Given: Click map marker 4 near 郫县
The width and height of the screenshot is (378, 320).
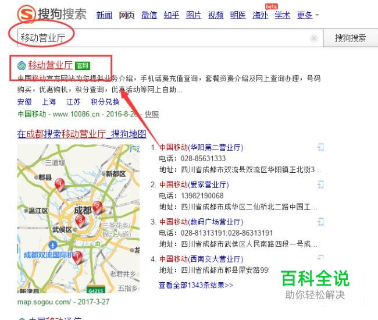Looking at the screenshot, I should tap(59, 184).
